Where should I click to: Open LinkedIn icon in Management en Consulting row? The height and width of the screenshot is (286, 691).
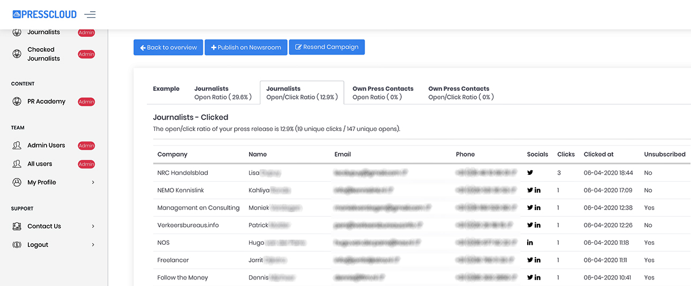[x=537, y=207]
